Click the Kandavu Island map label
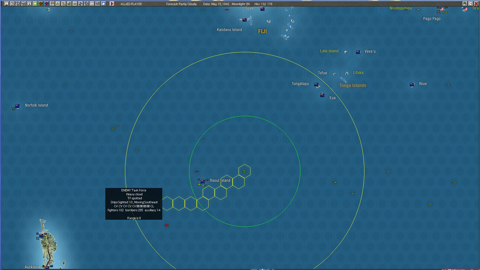 (229, 30)
